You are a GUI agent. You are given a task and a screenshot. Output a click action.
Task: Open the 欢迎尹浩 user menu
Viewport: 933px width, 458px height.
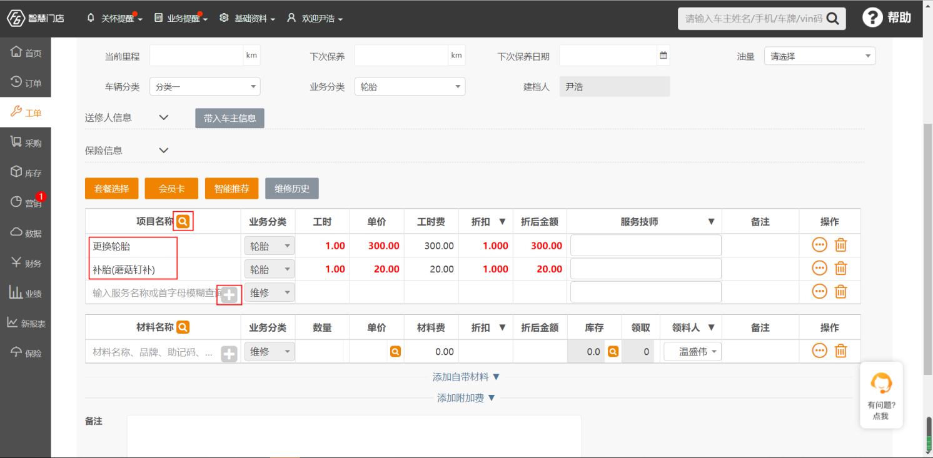tap(315, 19)
